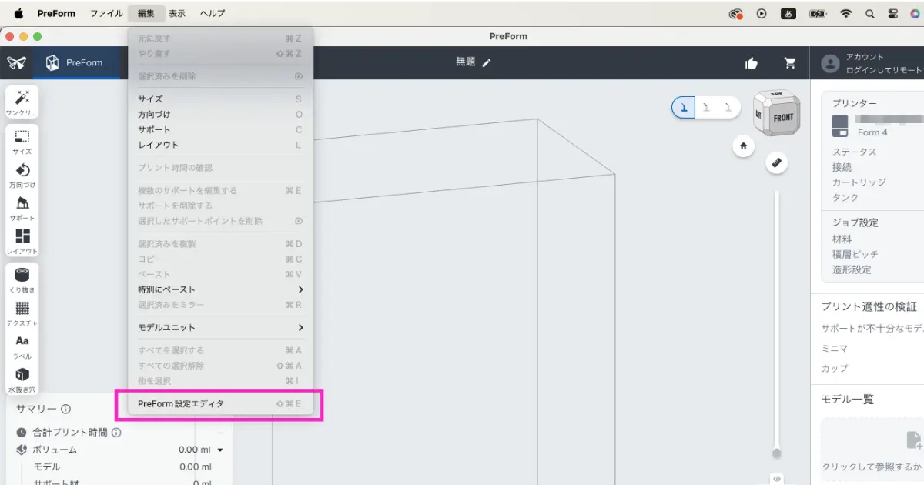Open the shopping cart icon
This screenshot has width=924, height=485.
[x=790, y=63]
